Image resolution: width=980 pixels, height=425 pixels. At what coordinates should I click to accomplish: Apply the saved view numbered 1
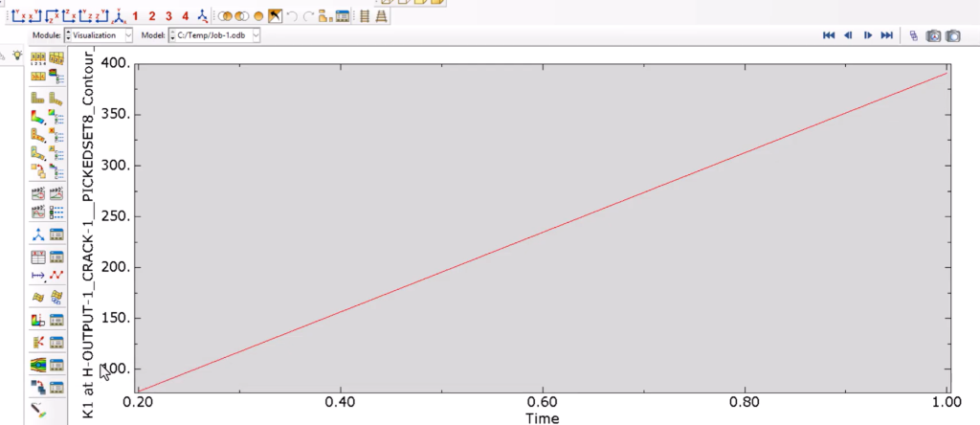tap(136, 15)
